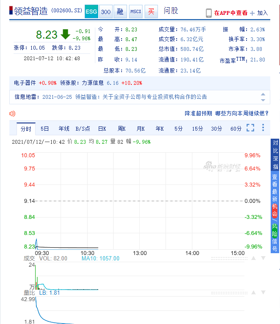Click the ESG badge icon
The width and height of the screenshot is (280, 324).
91,11
